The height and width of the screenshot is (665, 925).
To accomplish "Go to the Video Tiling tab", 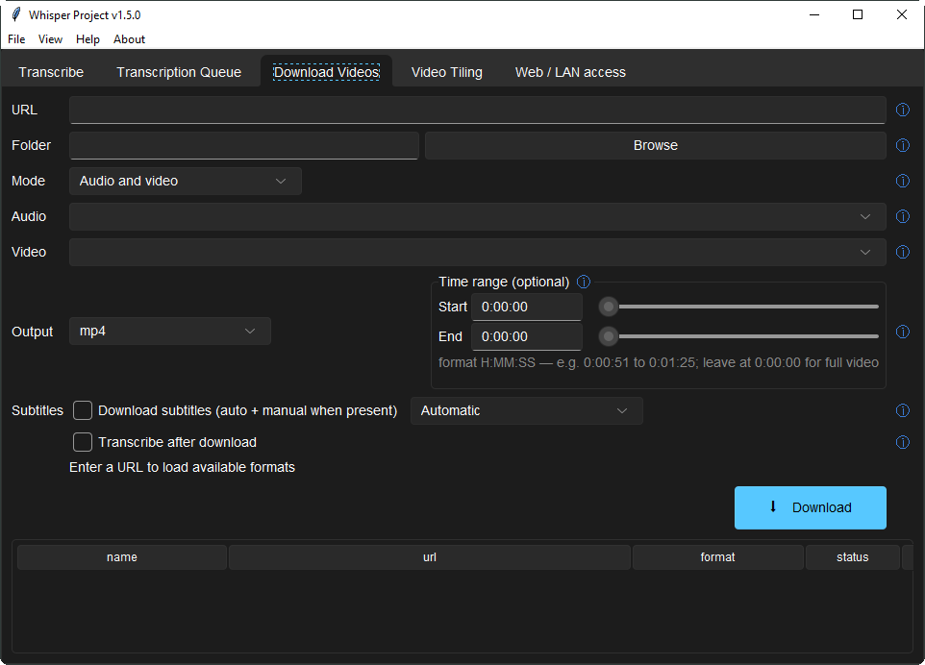I will 446,72.
